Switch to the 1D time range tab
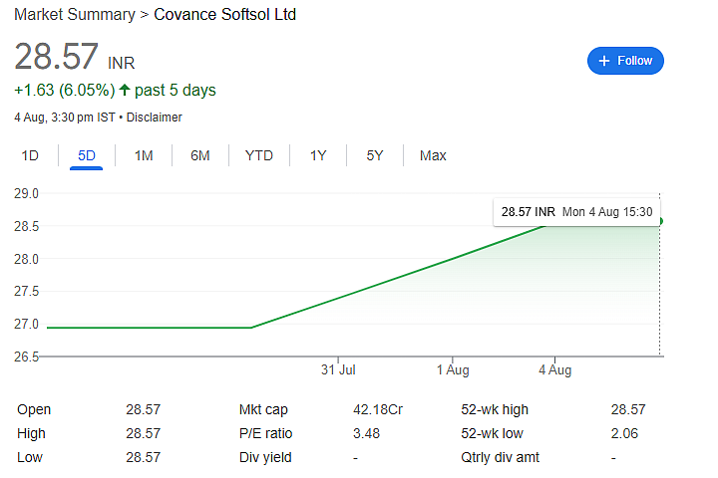Viewport: 718px width, 478px height. pos(30,156)
